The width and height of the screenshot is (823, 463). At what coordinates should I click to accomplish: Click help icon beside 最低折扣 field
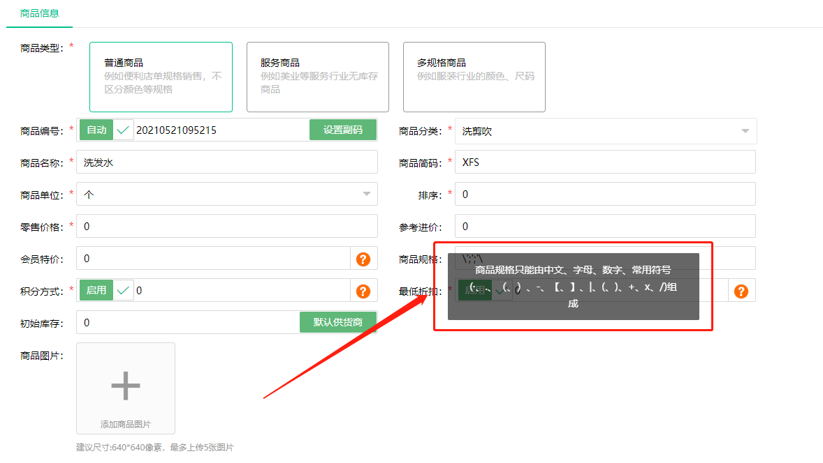(741, 291)
